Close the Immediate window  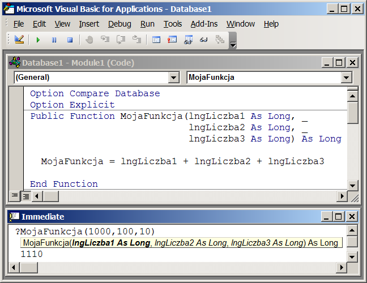(x=352, y=217)
